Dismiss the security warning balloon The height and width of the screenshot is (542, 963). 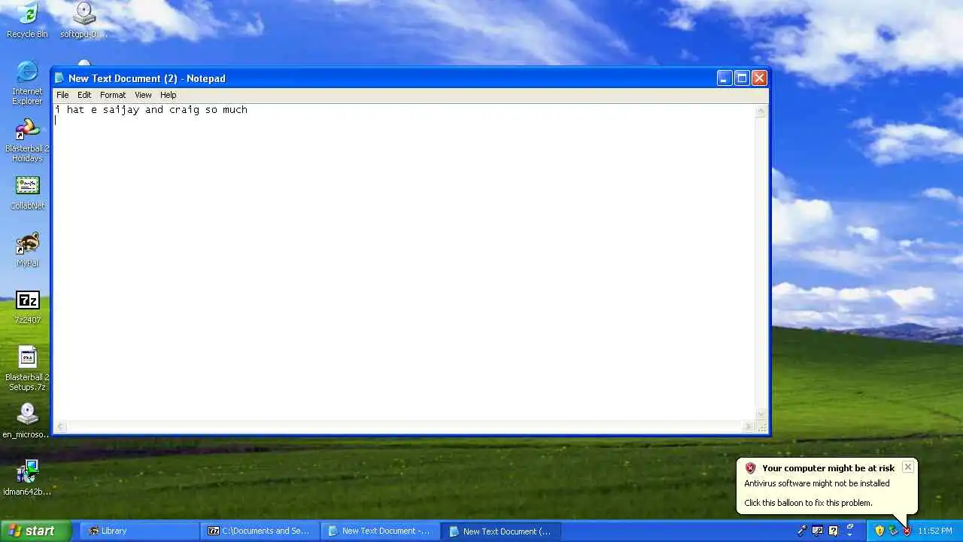[x=908, y=467]
